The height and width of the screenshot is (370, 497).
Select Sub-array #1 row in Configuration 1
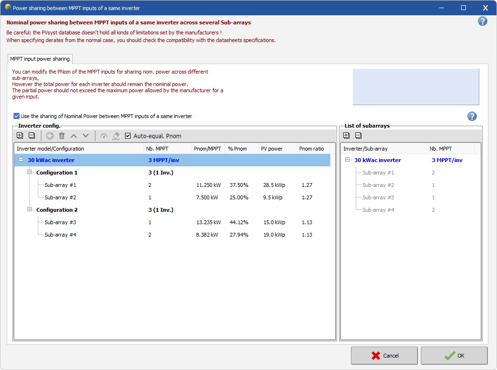172,185
